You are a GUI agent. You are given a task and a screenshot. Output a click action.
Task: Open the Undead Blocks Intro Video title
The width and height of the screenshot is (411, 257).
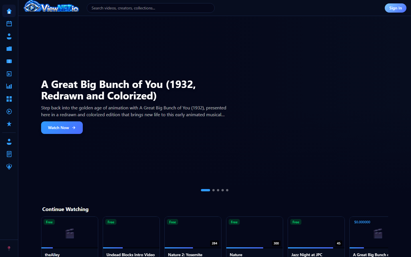130,255
